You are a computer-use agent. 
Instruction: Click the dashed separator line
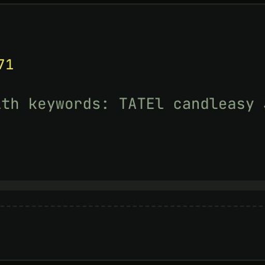coord(132,207)
